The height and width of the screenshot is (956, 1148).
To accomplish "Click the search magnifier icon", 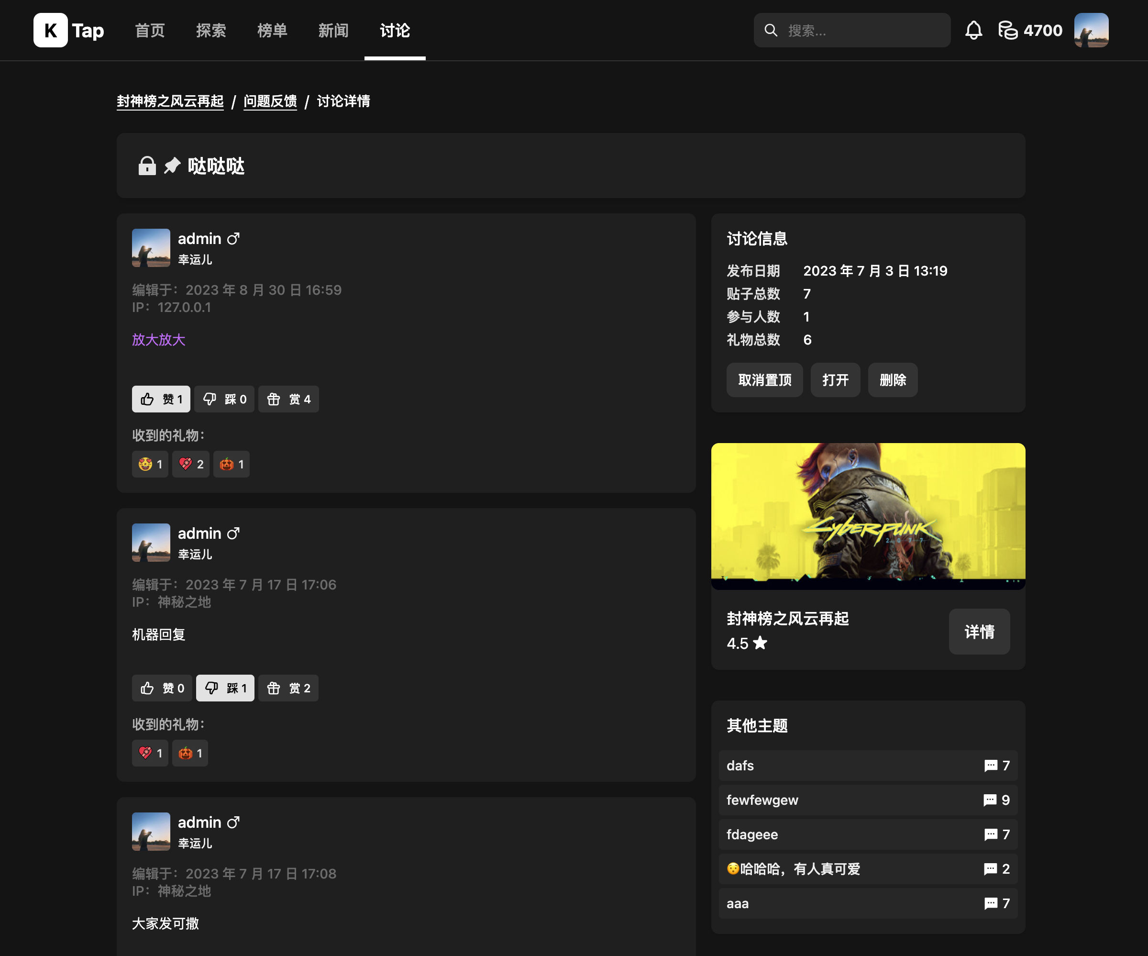I will [771, 31].
